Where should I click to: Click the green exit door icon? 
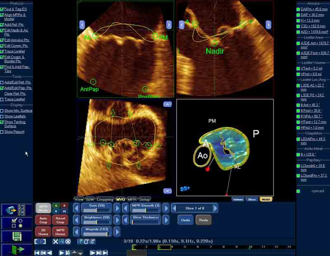click(16, 250)
